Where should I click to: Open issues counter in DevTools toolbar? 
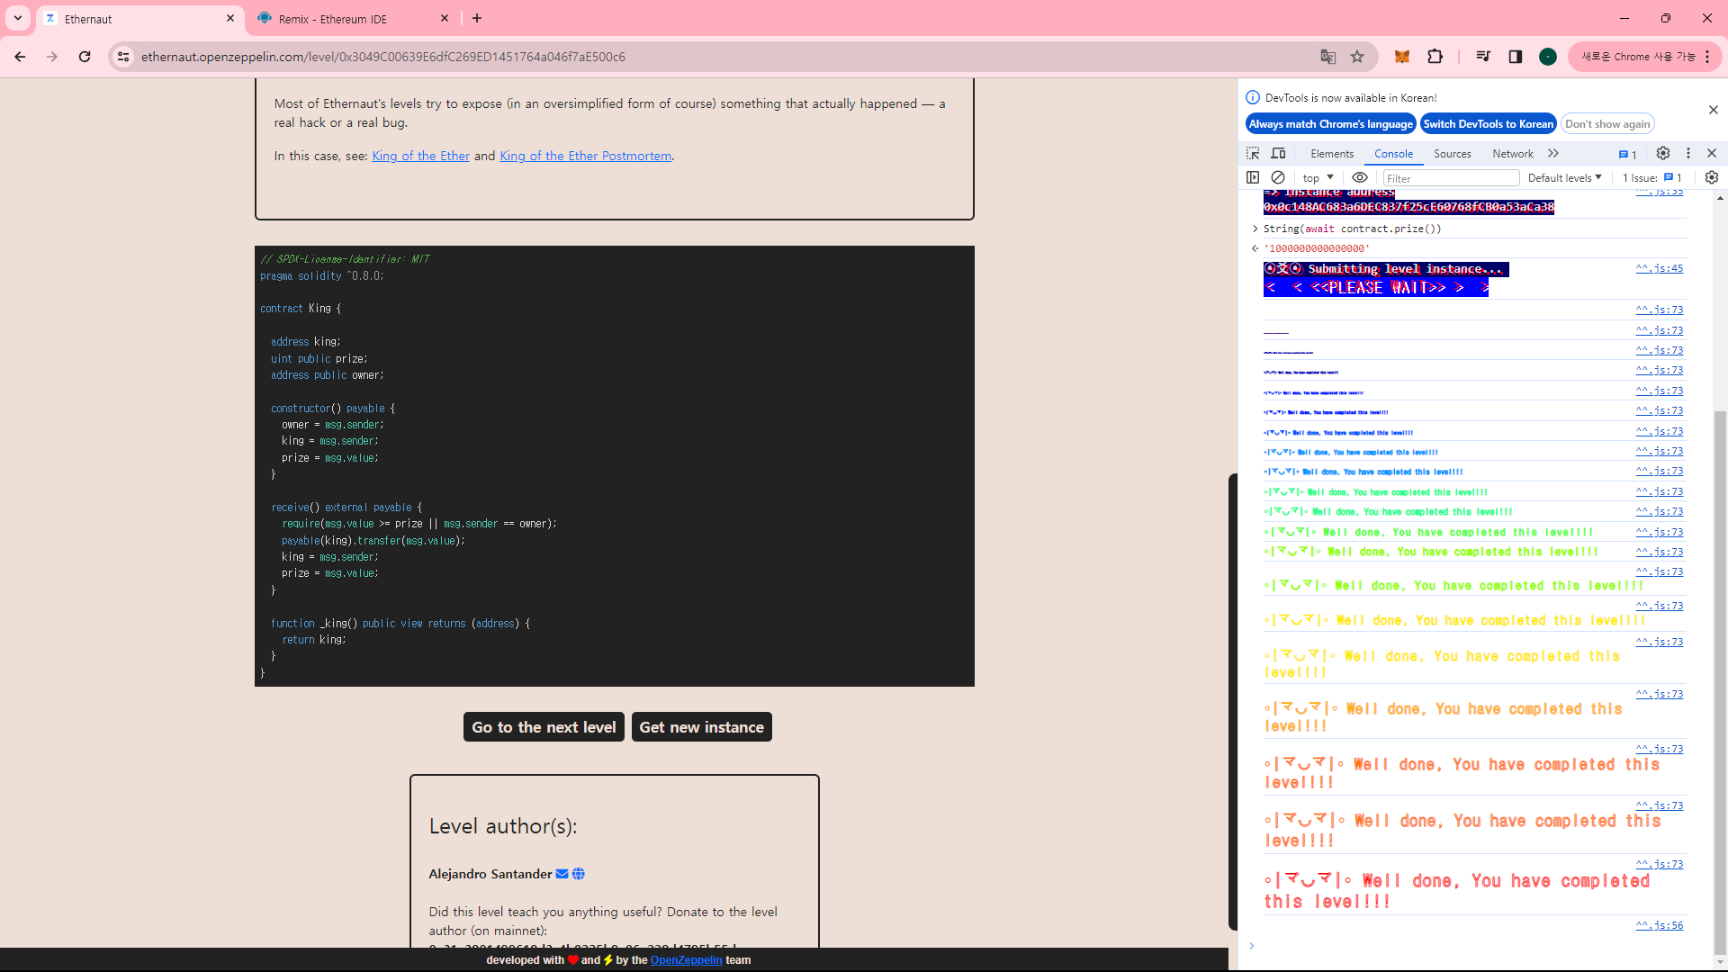(1627, 155)
